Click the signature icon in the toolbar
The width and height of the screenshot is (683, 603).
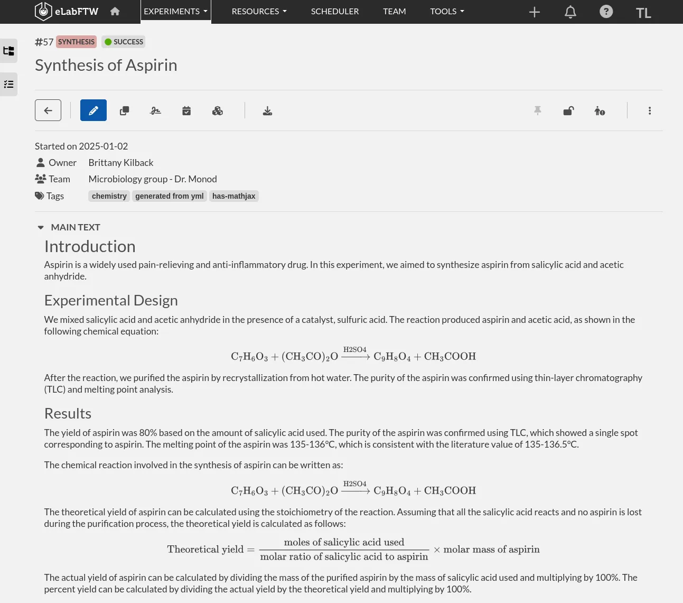pyautogui.click(x=155, y=110)
